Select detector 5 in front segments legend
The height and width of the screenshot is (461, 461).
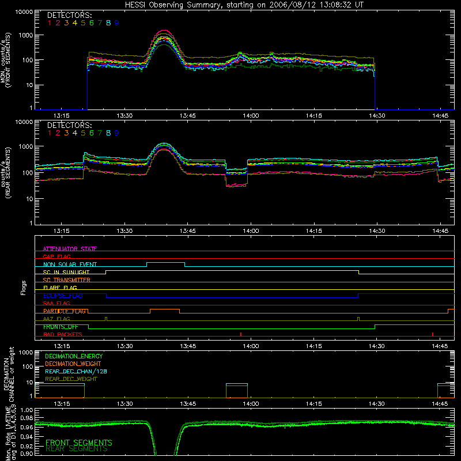(x=83, y=22)
